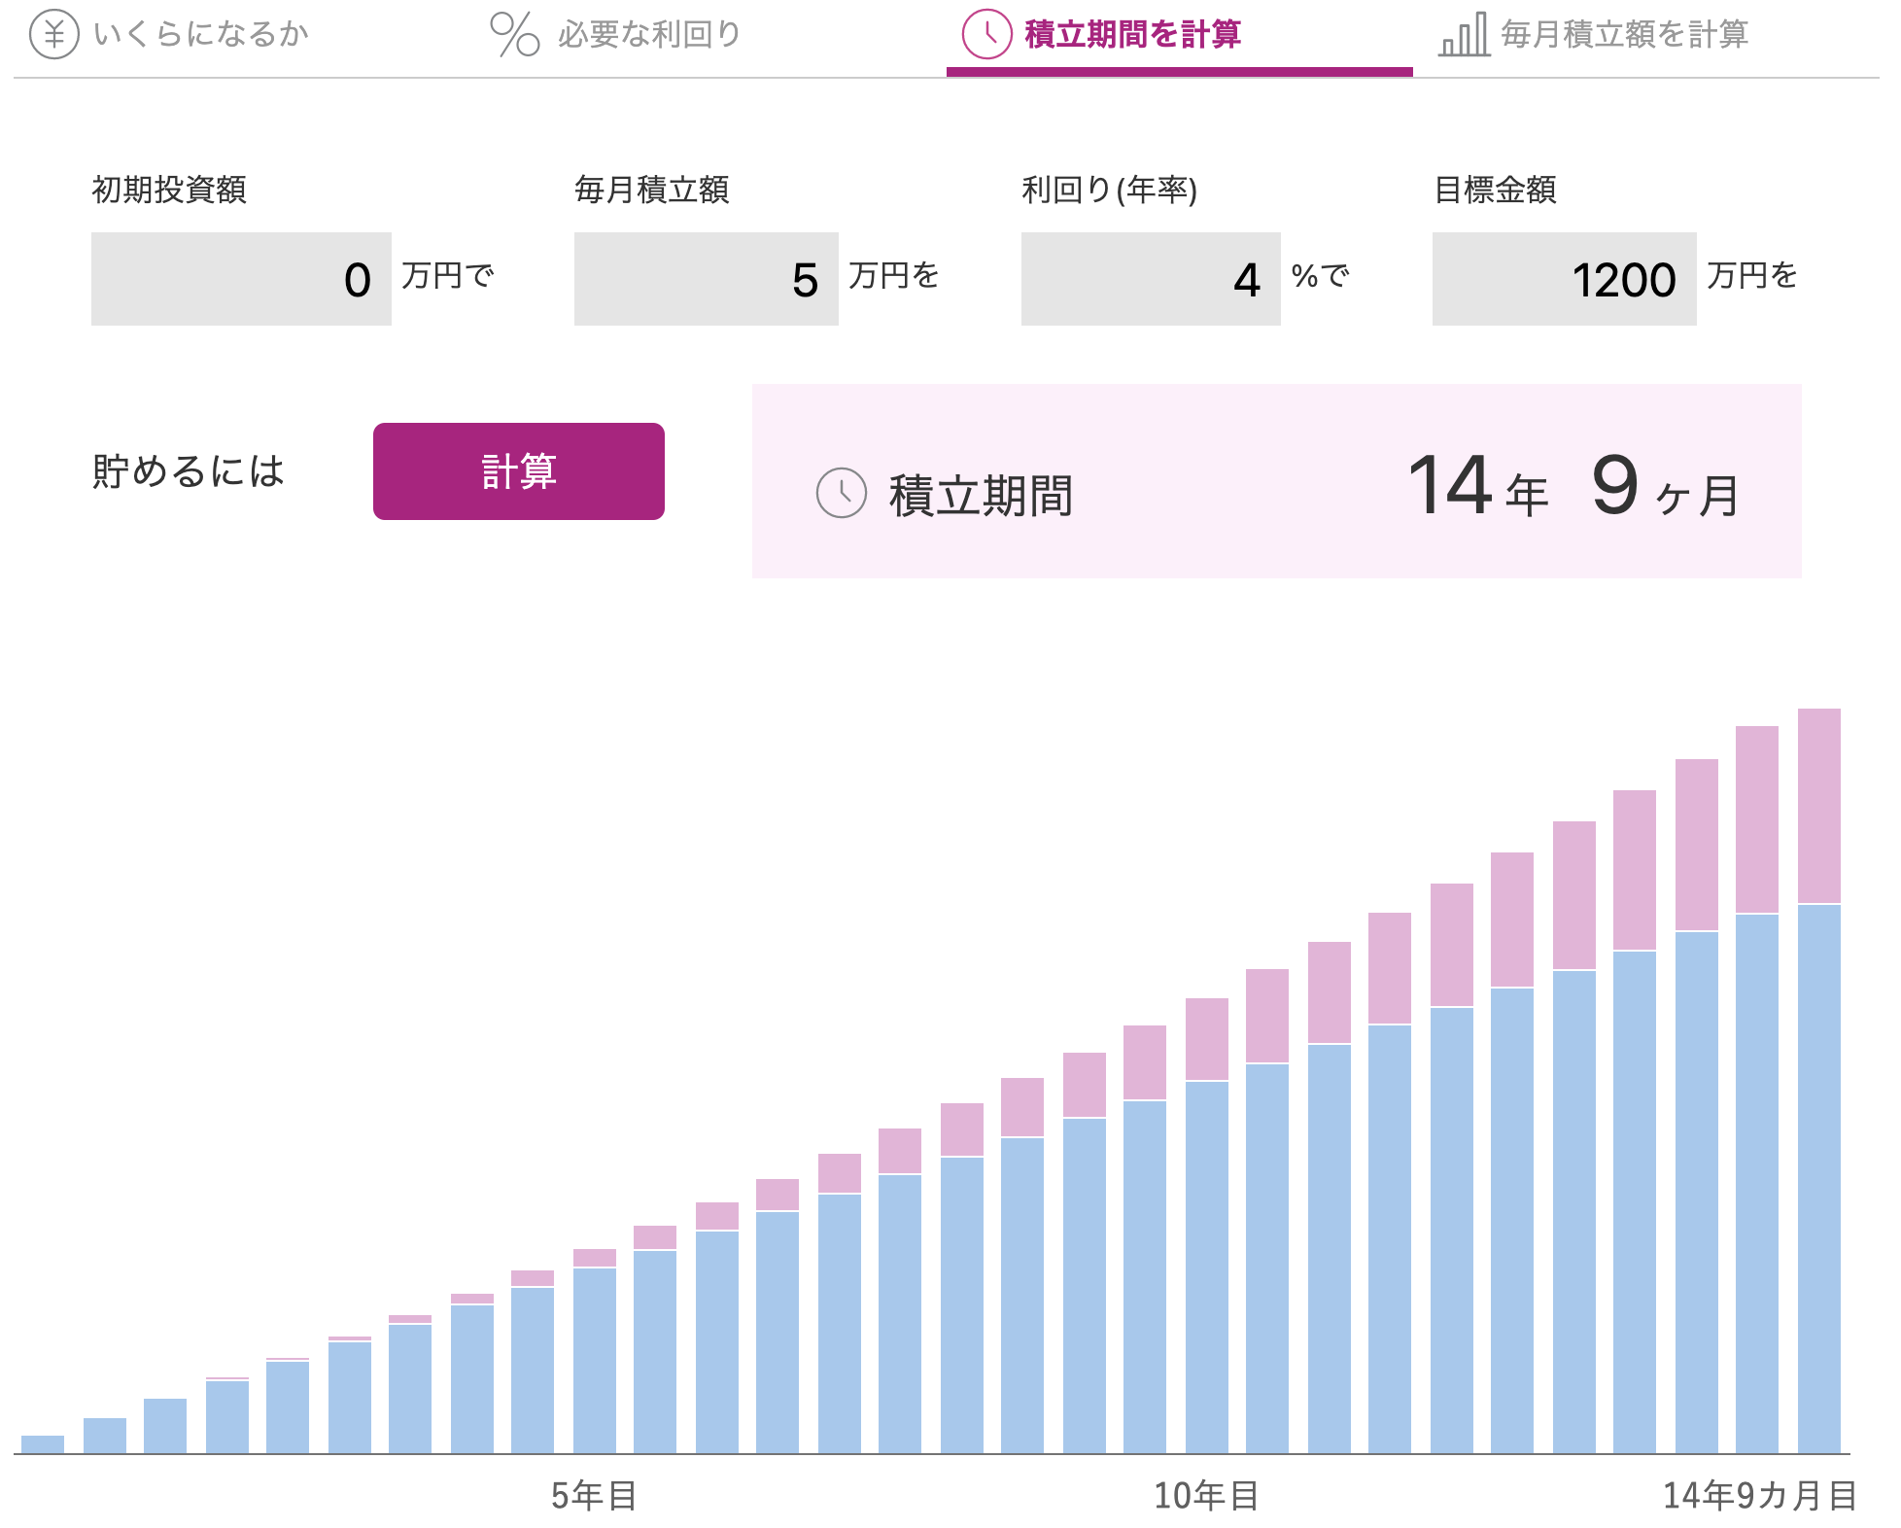Click the 計算 button
Image resolution: width=1901 pixels, height=1528 pixels.
pos(519,471)
